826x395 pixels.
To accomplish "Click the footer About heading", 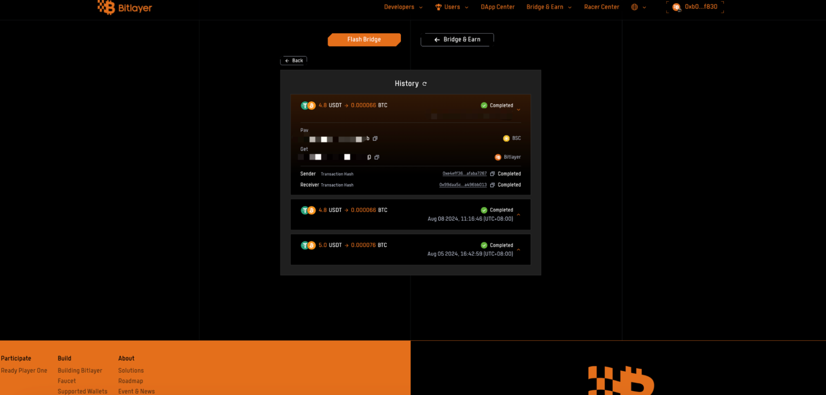I will coord(126,358).
